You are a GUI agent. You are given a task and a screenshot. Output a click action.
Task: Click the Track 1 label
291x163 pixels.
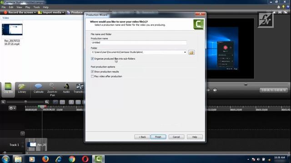(14, 145)
